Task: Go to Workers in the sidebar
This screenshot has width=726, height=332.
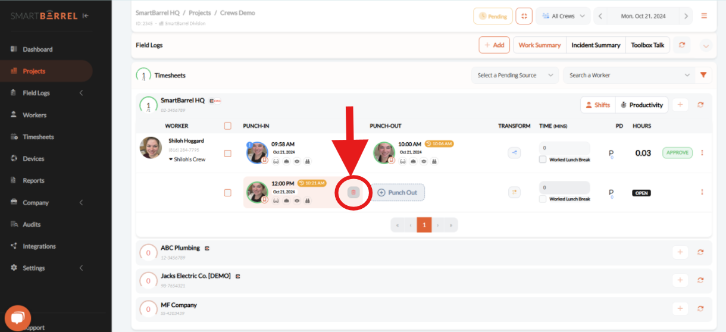Action: [x=35, y=115]
